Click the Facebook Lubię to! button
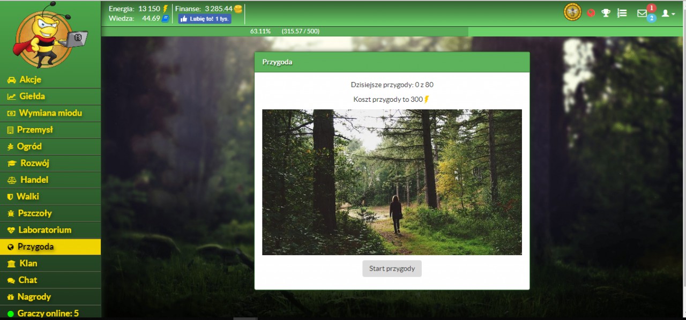Screen dimensions: 686x320 coord(205,19)
